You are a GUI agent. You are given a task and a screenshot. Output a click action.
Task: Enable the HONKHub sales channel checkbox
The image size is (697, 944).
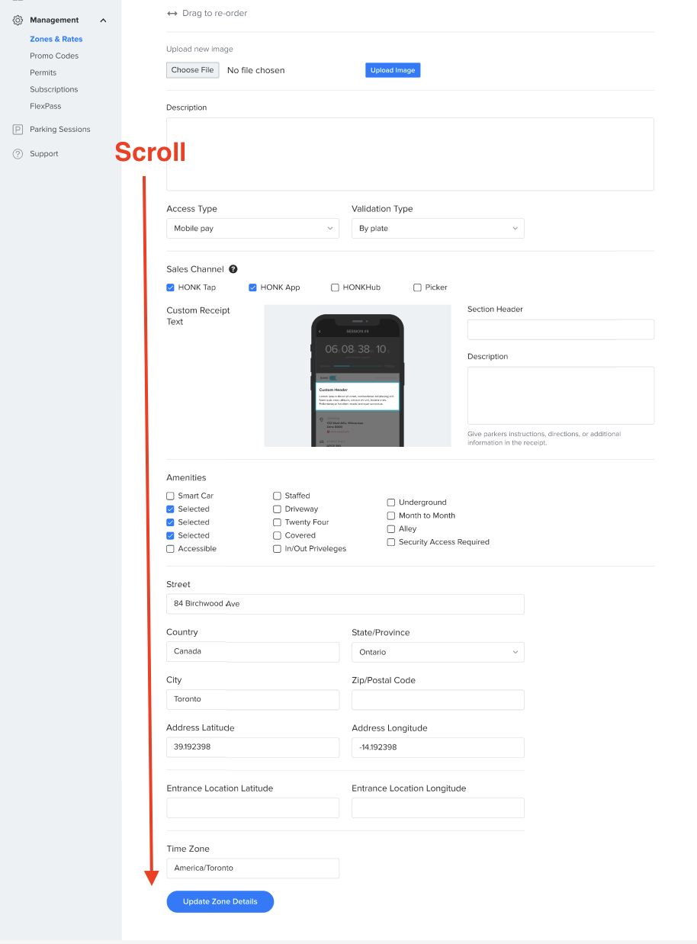point(335,287)
